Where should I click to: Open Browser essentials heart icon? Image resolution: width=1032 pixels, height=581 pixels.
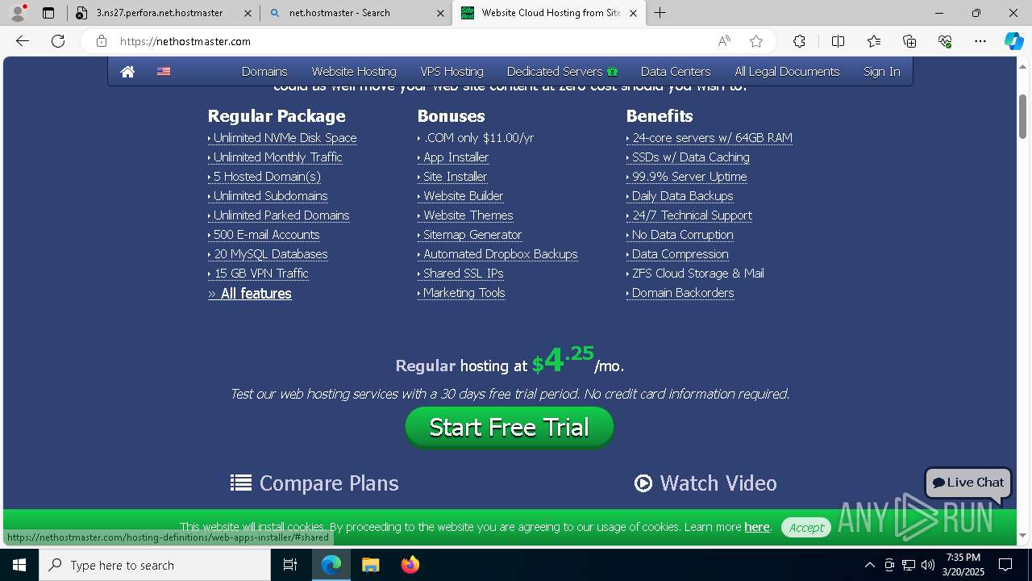click(x=945, y=41)
